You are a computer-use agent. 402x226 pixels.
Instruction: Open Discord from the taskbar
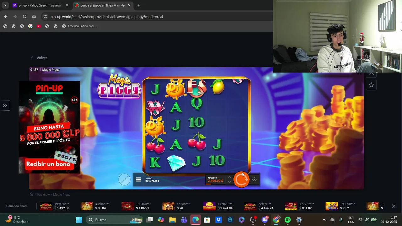[x=264, y=220]
